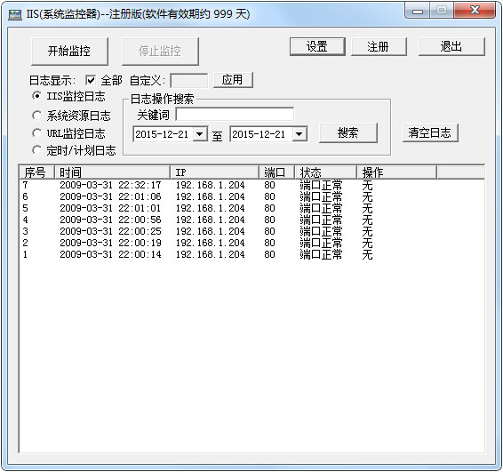Clear logs with 清空日志 button
Viewport: 503px width, 472px height.
[430, 132]
